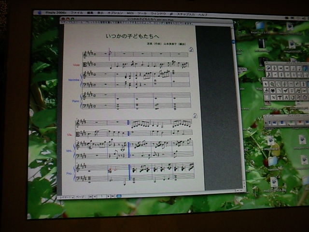Open the ファイル menu

pyautogui.click(x=76, y=13)
